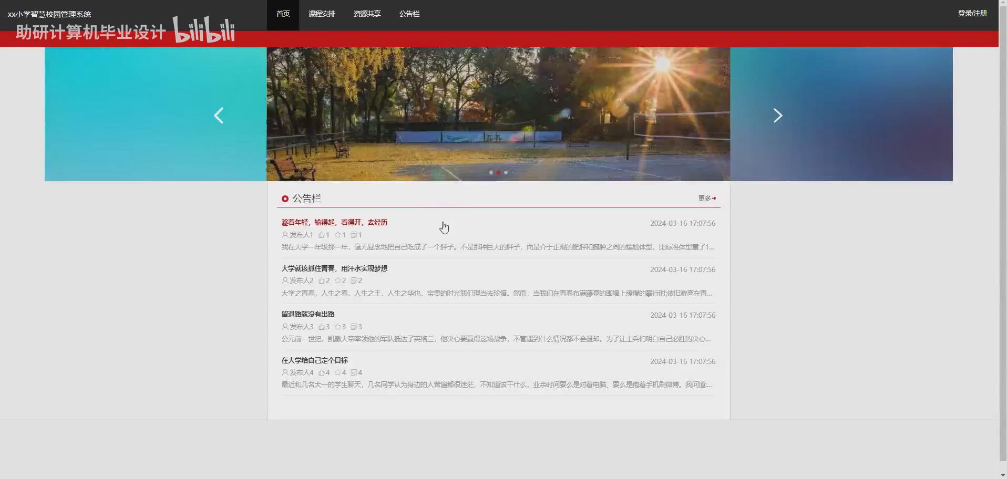Screen dimensions: 1007x479
Task: Click the red circle icon beside 公告栏 heading
Action: [x=285, y=199]
